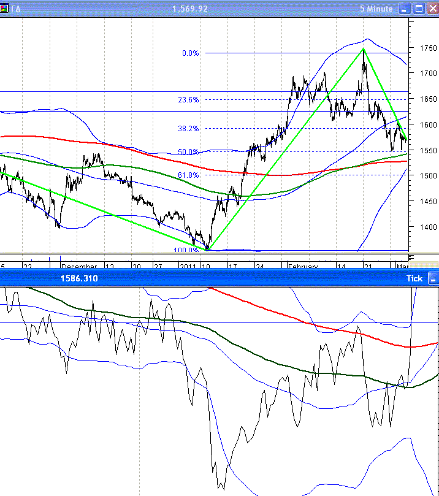Click the 1586.310 value in lower title bar
The width and height of the screenshot is (439, 496).
(78, 278)
